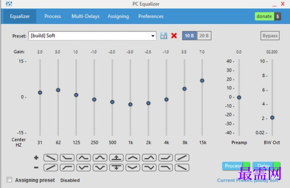Image resolution: width=290 pixels, height=188 pixels.
Task: Click the 8k band slider handle
Action: click(x=185, y=89)
